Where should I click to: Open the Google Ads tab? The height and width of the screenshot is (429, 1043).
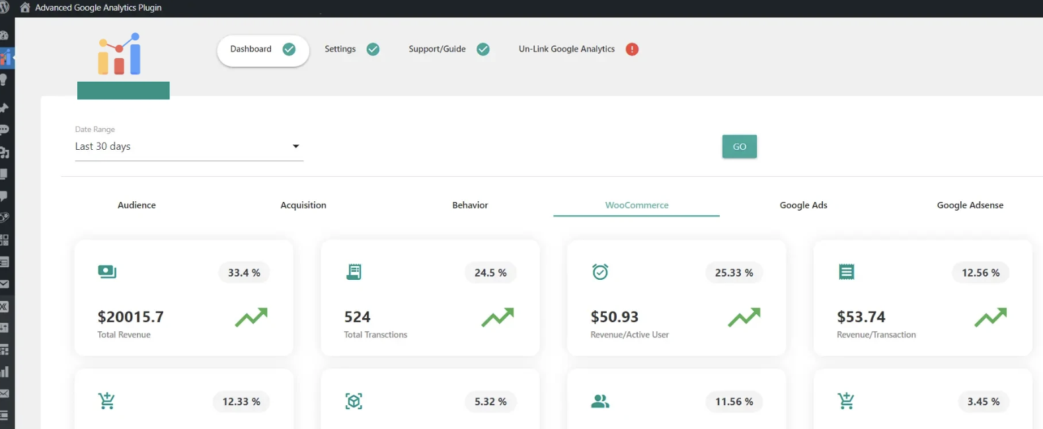(x=803, y=205)
